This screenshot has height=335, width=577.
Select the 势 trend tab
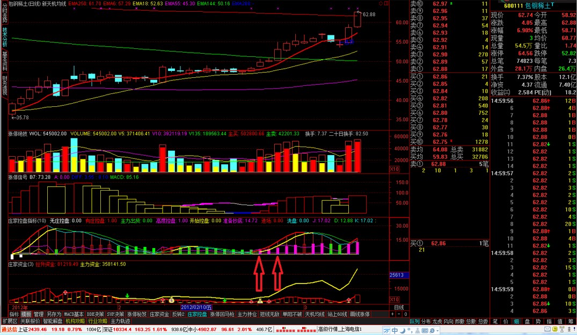538,322
